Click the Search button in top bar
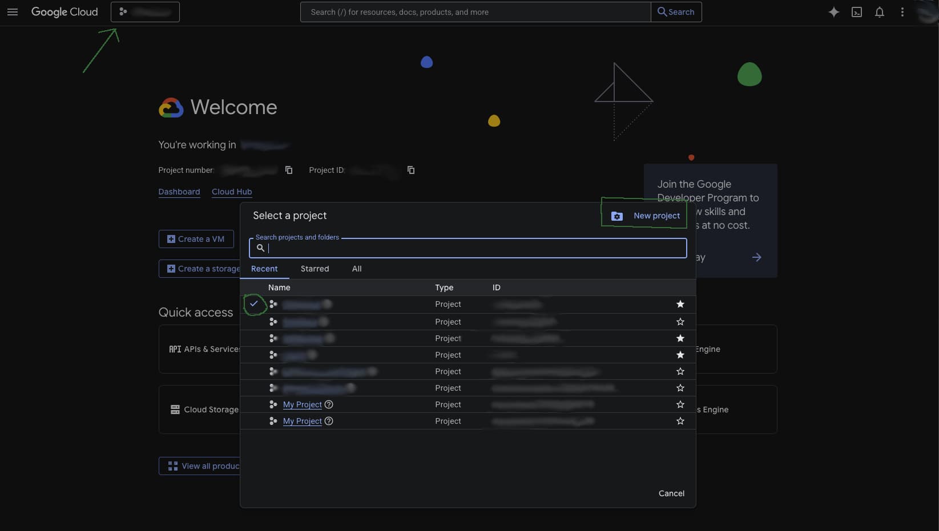 point(676,12)
